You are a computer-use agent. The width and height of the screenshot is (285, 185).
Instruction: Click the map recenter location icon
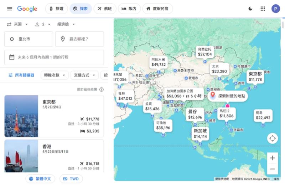click(x=273, y=138)
